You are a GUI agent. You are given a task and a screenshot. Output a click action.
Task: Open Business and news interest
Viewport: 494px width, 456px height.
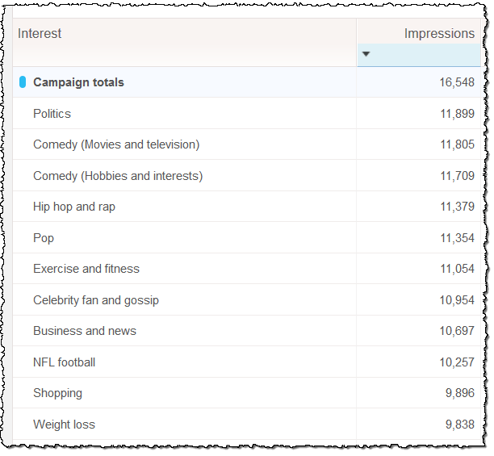coord(84,331)
